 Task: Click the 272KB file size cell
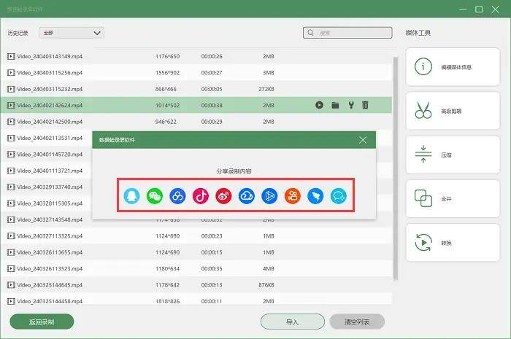click(266, 89)
